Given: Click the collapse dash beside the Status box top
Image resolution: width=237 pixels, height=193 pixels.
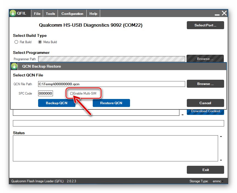Looking at the screenshot, I should 221,137.
